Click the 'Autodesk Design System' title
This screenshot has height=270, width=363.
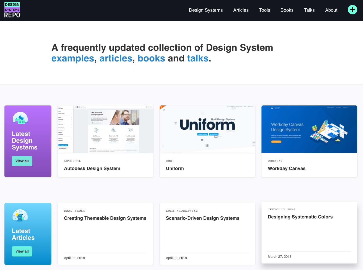[x=92, y=168]
